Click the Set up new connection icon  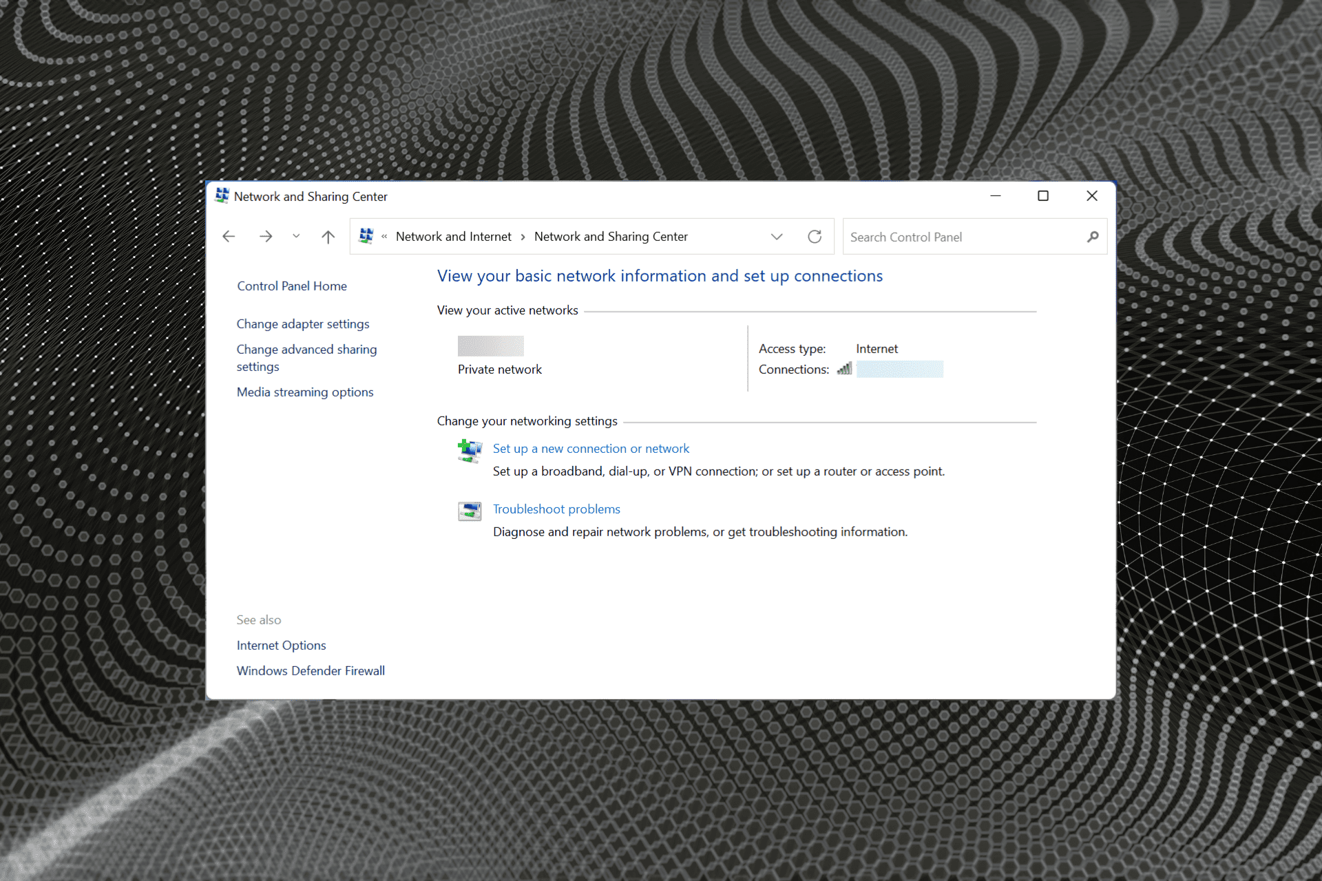click(x=470, y=449)
